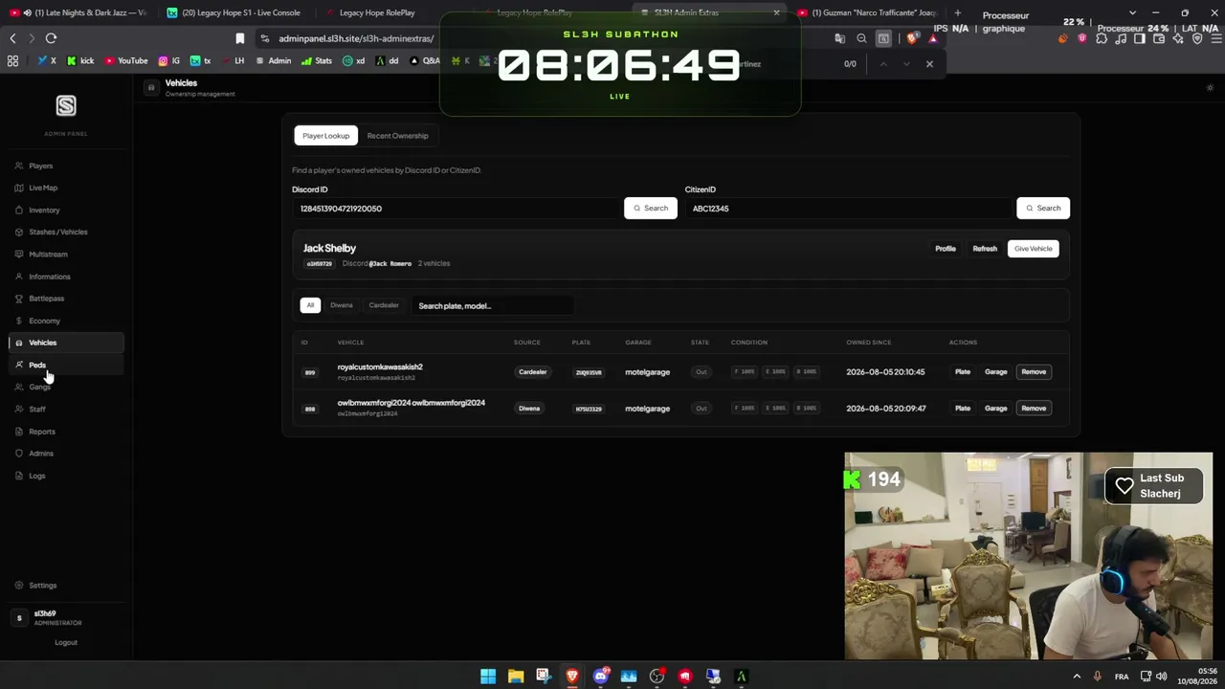Search by Discord ID button

tap(651, 208)
